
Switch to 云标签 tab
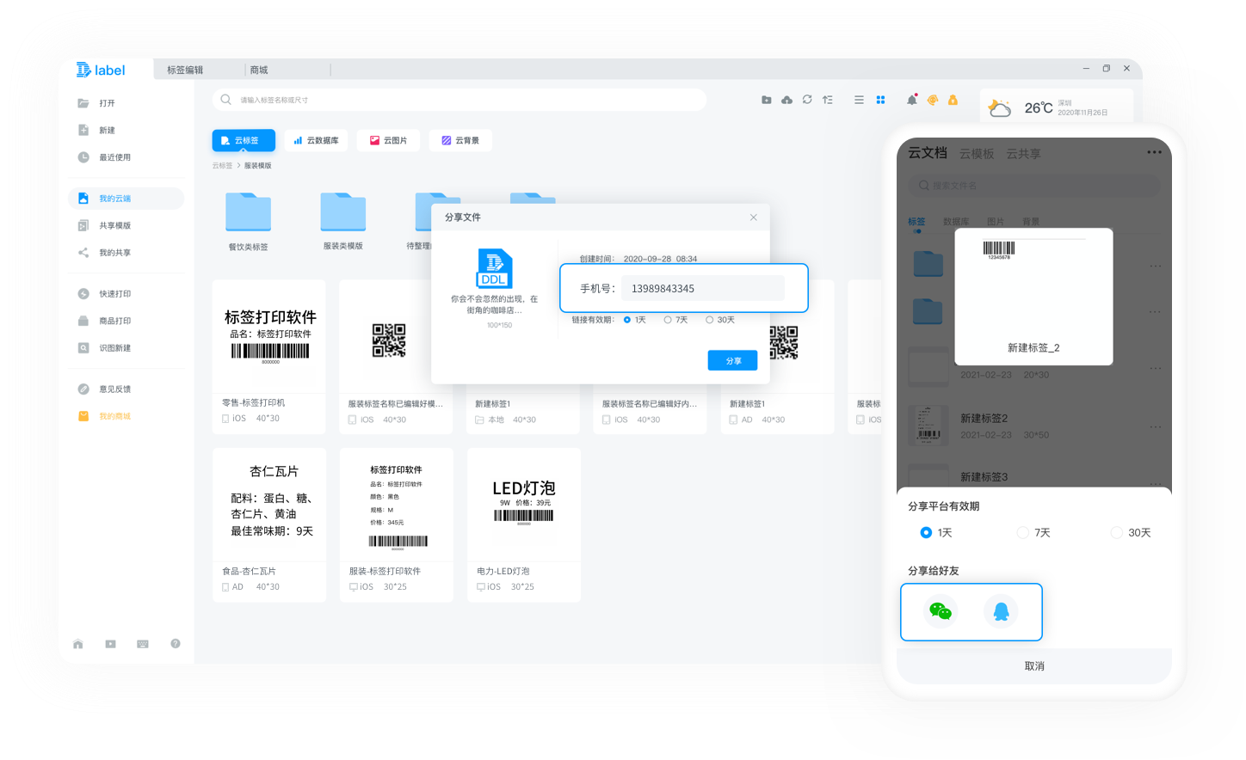(x=244, y=140)
